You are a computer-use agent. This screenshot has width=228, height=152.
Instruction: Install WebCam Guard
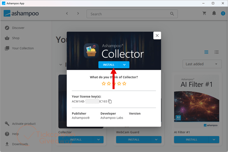[134, 140]
